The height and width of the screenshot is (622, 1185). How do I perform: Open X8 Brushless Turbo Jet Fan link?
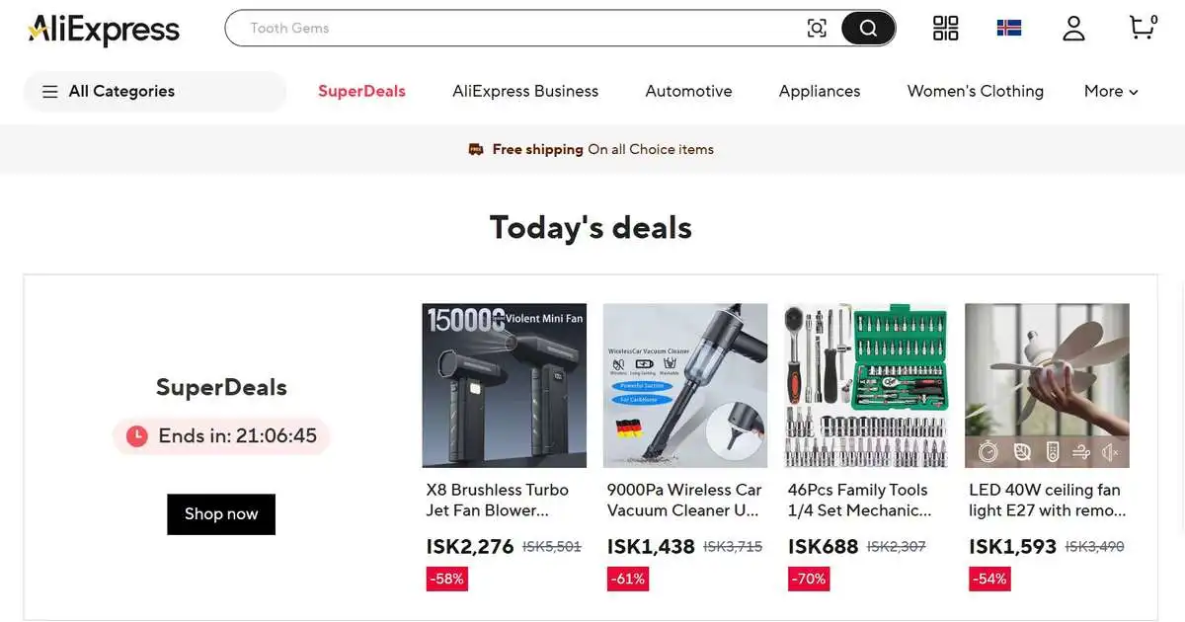[498, 500]
